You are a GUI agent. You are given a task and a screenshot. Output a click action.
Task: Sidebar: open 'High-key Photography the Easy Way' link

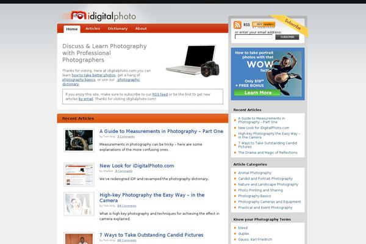[x=269, y=135]
